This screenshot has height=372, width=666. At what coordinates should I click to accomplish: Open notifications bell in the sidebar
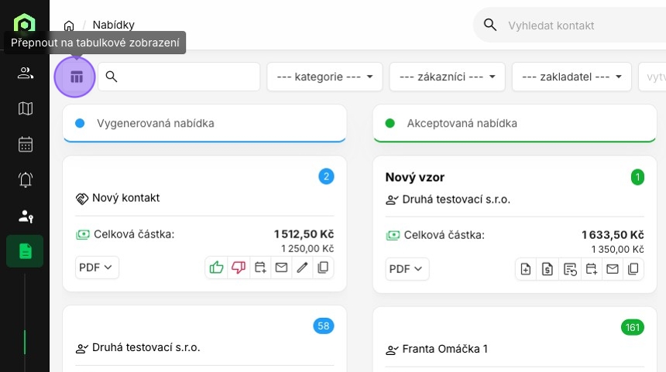pos(26,180)
